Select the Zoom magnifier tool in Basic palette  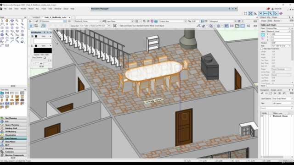click(17, 21)
